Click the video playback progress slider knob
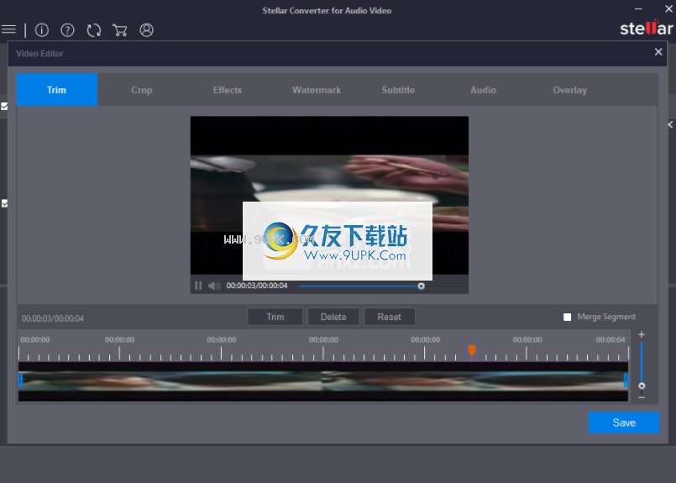 coord(422,286)
